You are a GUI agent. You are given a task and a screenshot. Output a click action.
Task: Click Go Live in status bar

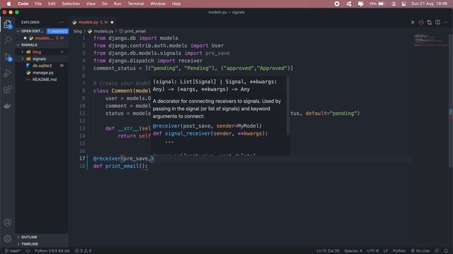(x=420, y=251)
